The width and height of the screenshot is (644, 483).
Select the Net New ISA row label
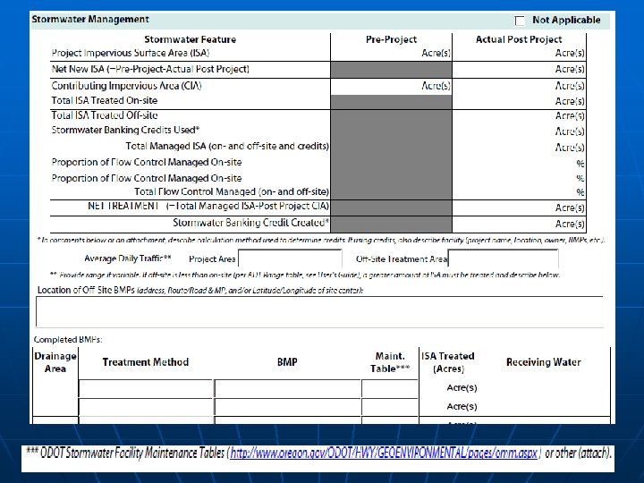[150, 69]
